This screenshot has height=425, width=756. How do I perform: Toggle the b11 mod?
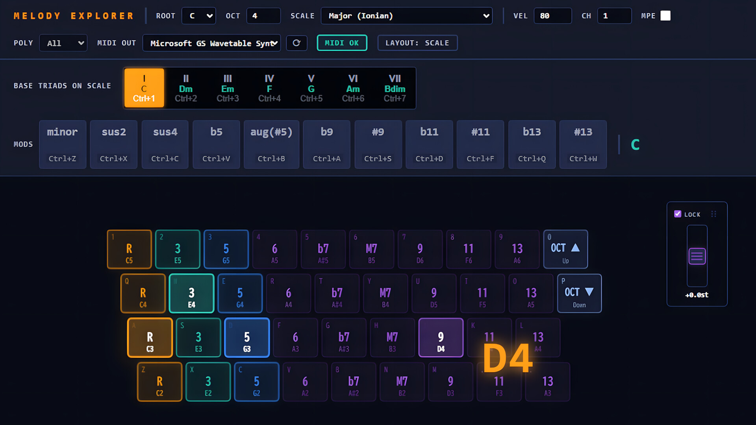pos(429,144)
